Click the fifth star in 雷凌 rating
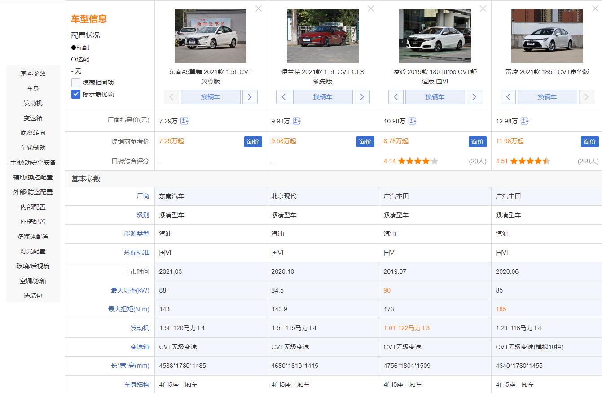The image size is (602, 393). point(547,160)
